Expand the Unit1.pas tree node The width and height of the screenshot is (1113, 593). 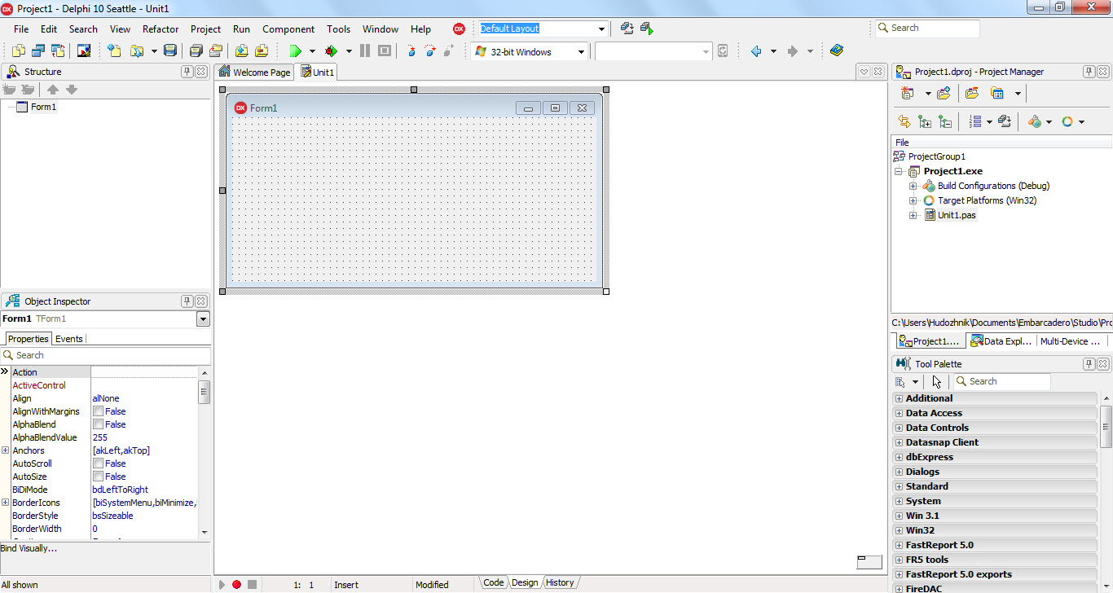pyautogui.click(x=913, y=215)
